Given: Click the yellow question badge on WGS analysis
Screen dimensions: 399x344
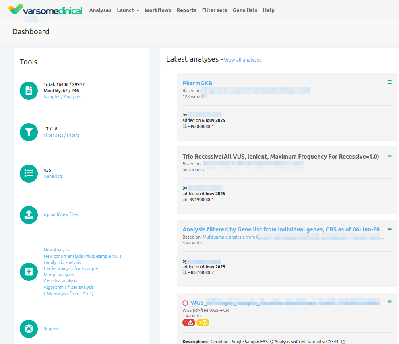Looking at the screenshot, I should point(203,323).
